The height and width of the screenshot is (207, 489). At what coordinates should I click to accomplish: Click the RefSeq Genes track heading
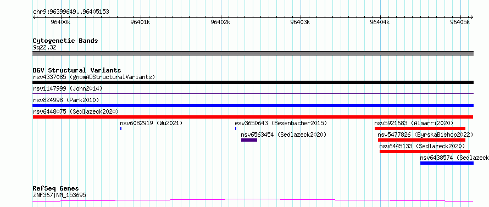tap(56, 189)
